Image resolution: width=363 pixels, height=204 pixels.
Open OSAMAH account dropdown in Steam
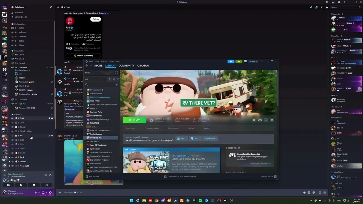pyautogui.click(x=251, y=61)
